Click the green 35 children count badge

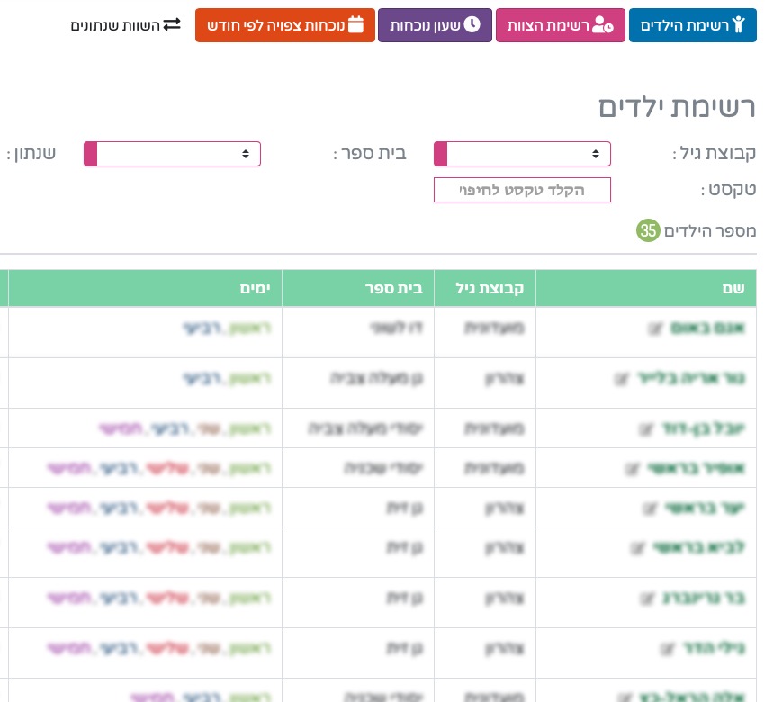[648, 230]
